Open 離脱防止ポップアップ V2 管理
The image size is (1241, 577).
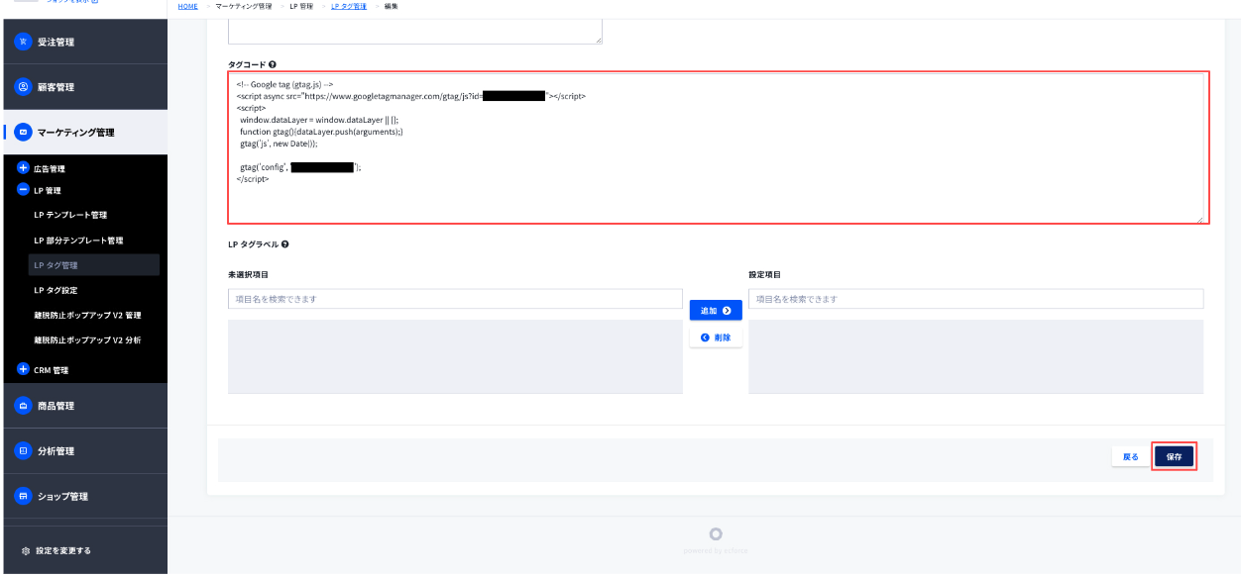coord(87,315)
